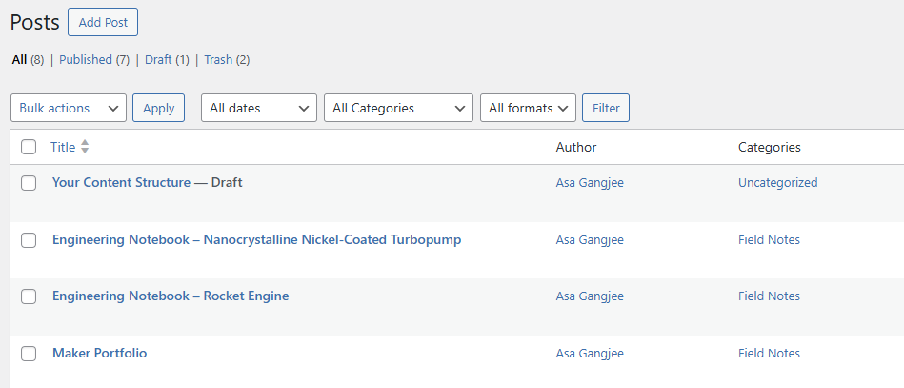The width and height of the screenshot is (904, 388).
Task: Open the Uncategorized category link
Action: pos(777,182)
